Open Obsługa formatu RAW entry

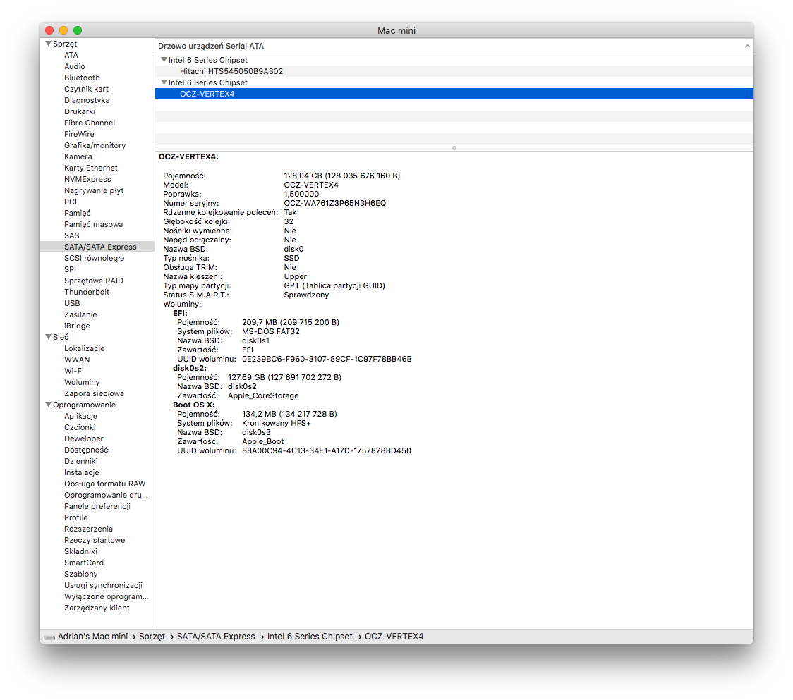tap(104, 484)
